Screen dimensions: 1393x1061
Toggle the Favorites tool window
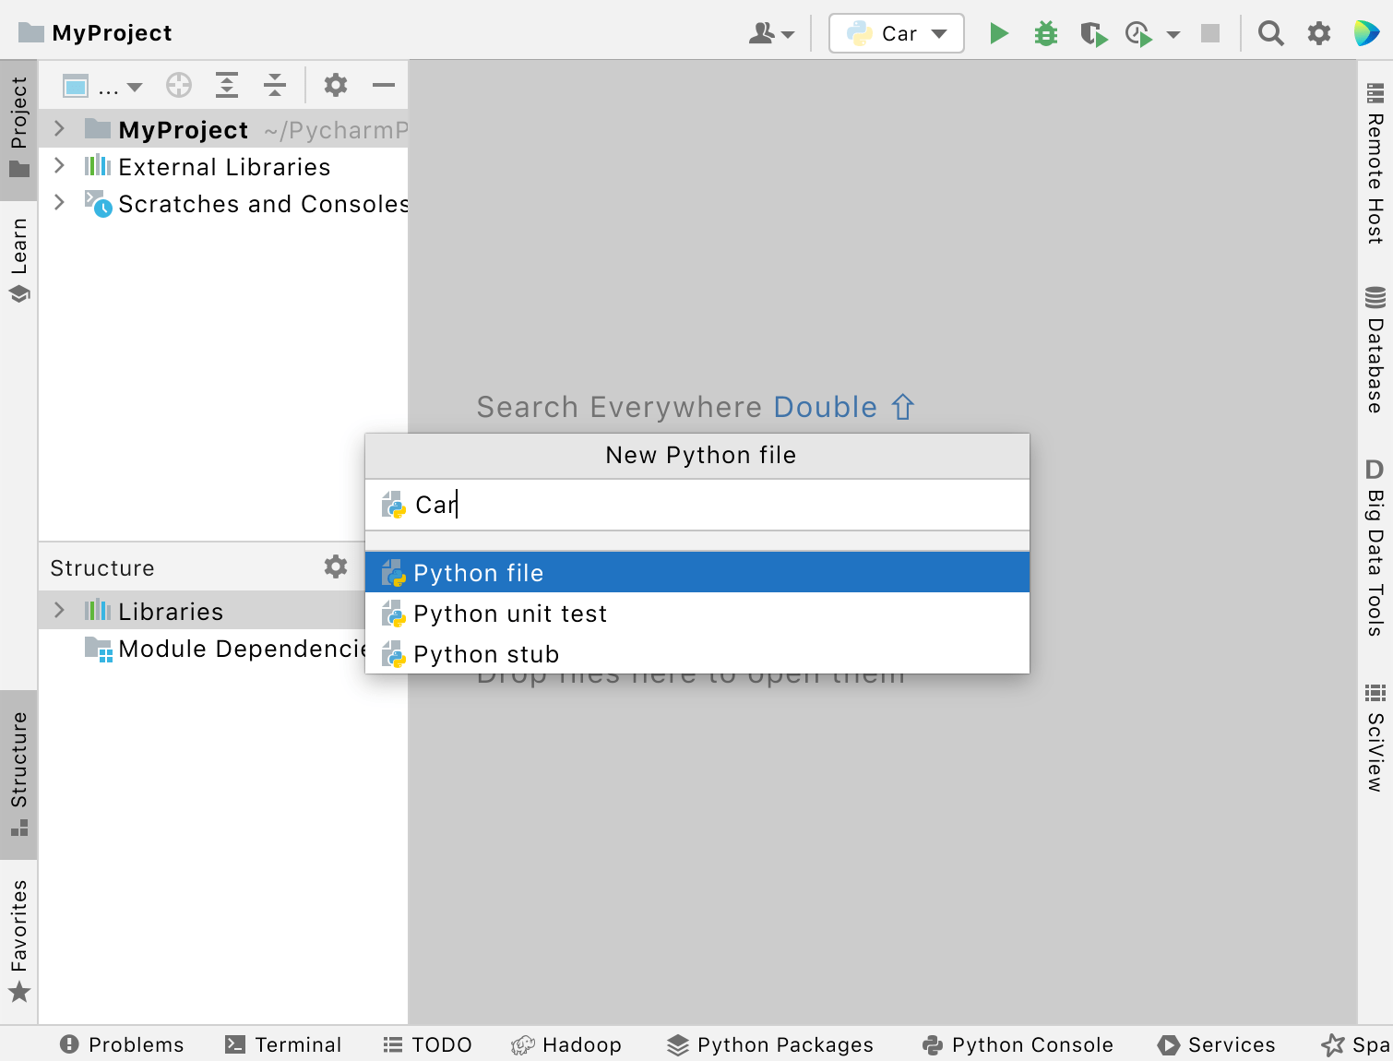pos(18,932)
